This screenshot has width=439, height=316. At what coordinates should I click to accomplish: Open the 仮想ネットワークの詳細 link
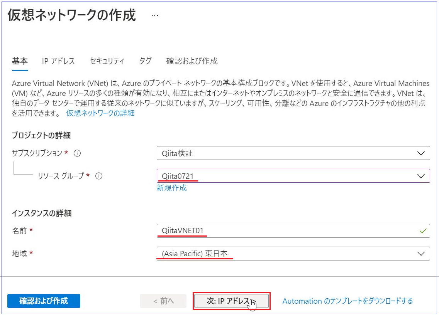(x=100, y=113)
